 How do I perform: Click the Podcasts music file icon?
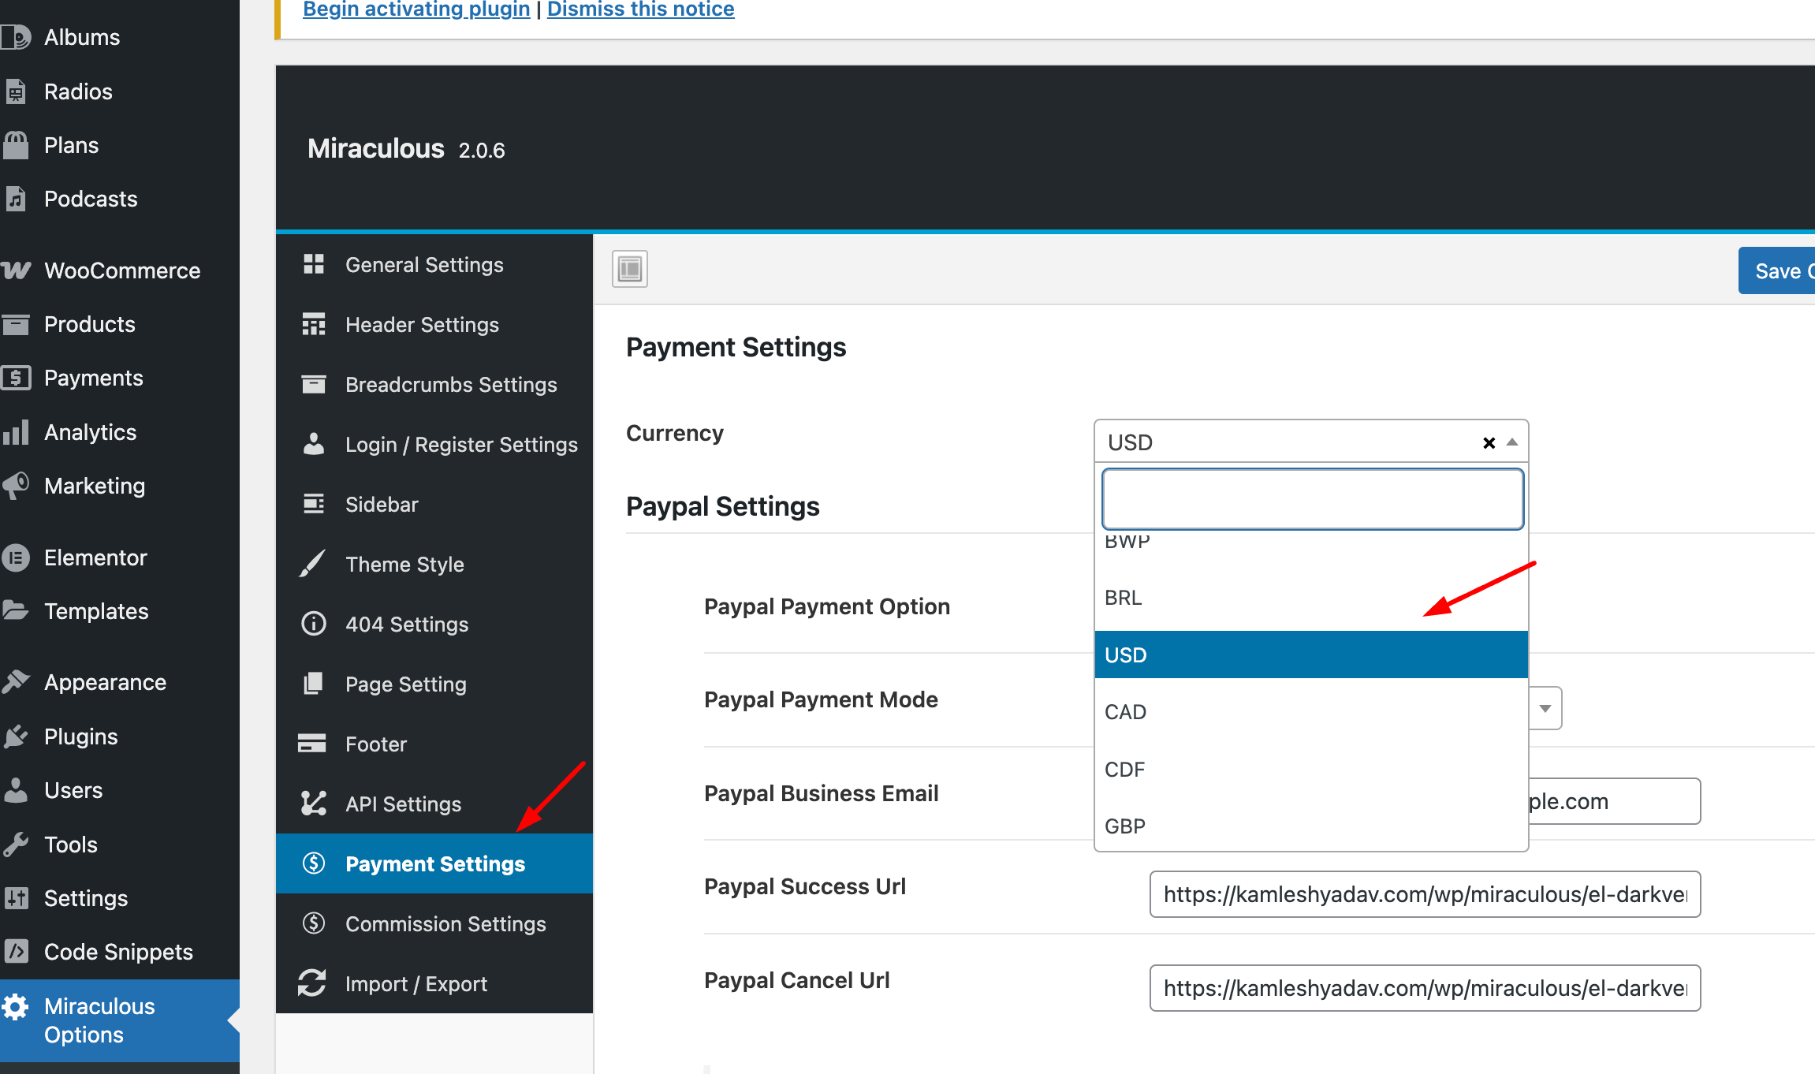[16, 199]
